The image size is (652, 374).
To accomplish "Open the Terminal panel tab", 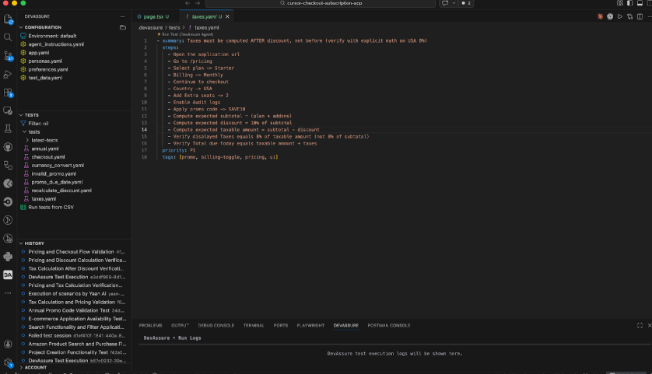I will click(x=254, y=325).
